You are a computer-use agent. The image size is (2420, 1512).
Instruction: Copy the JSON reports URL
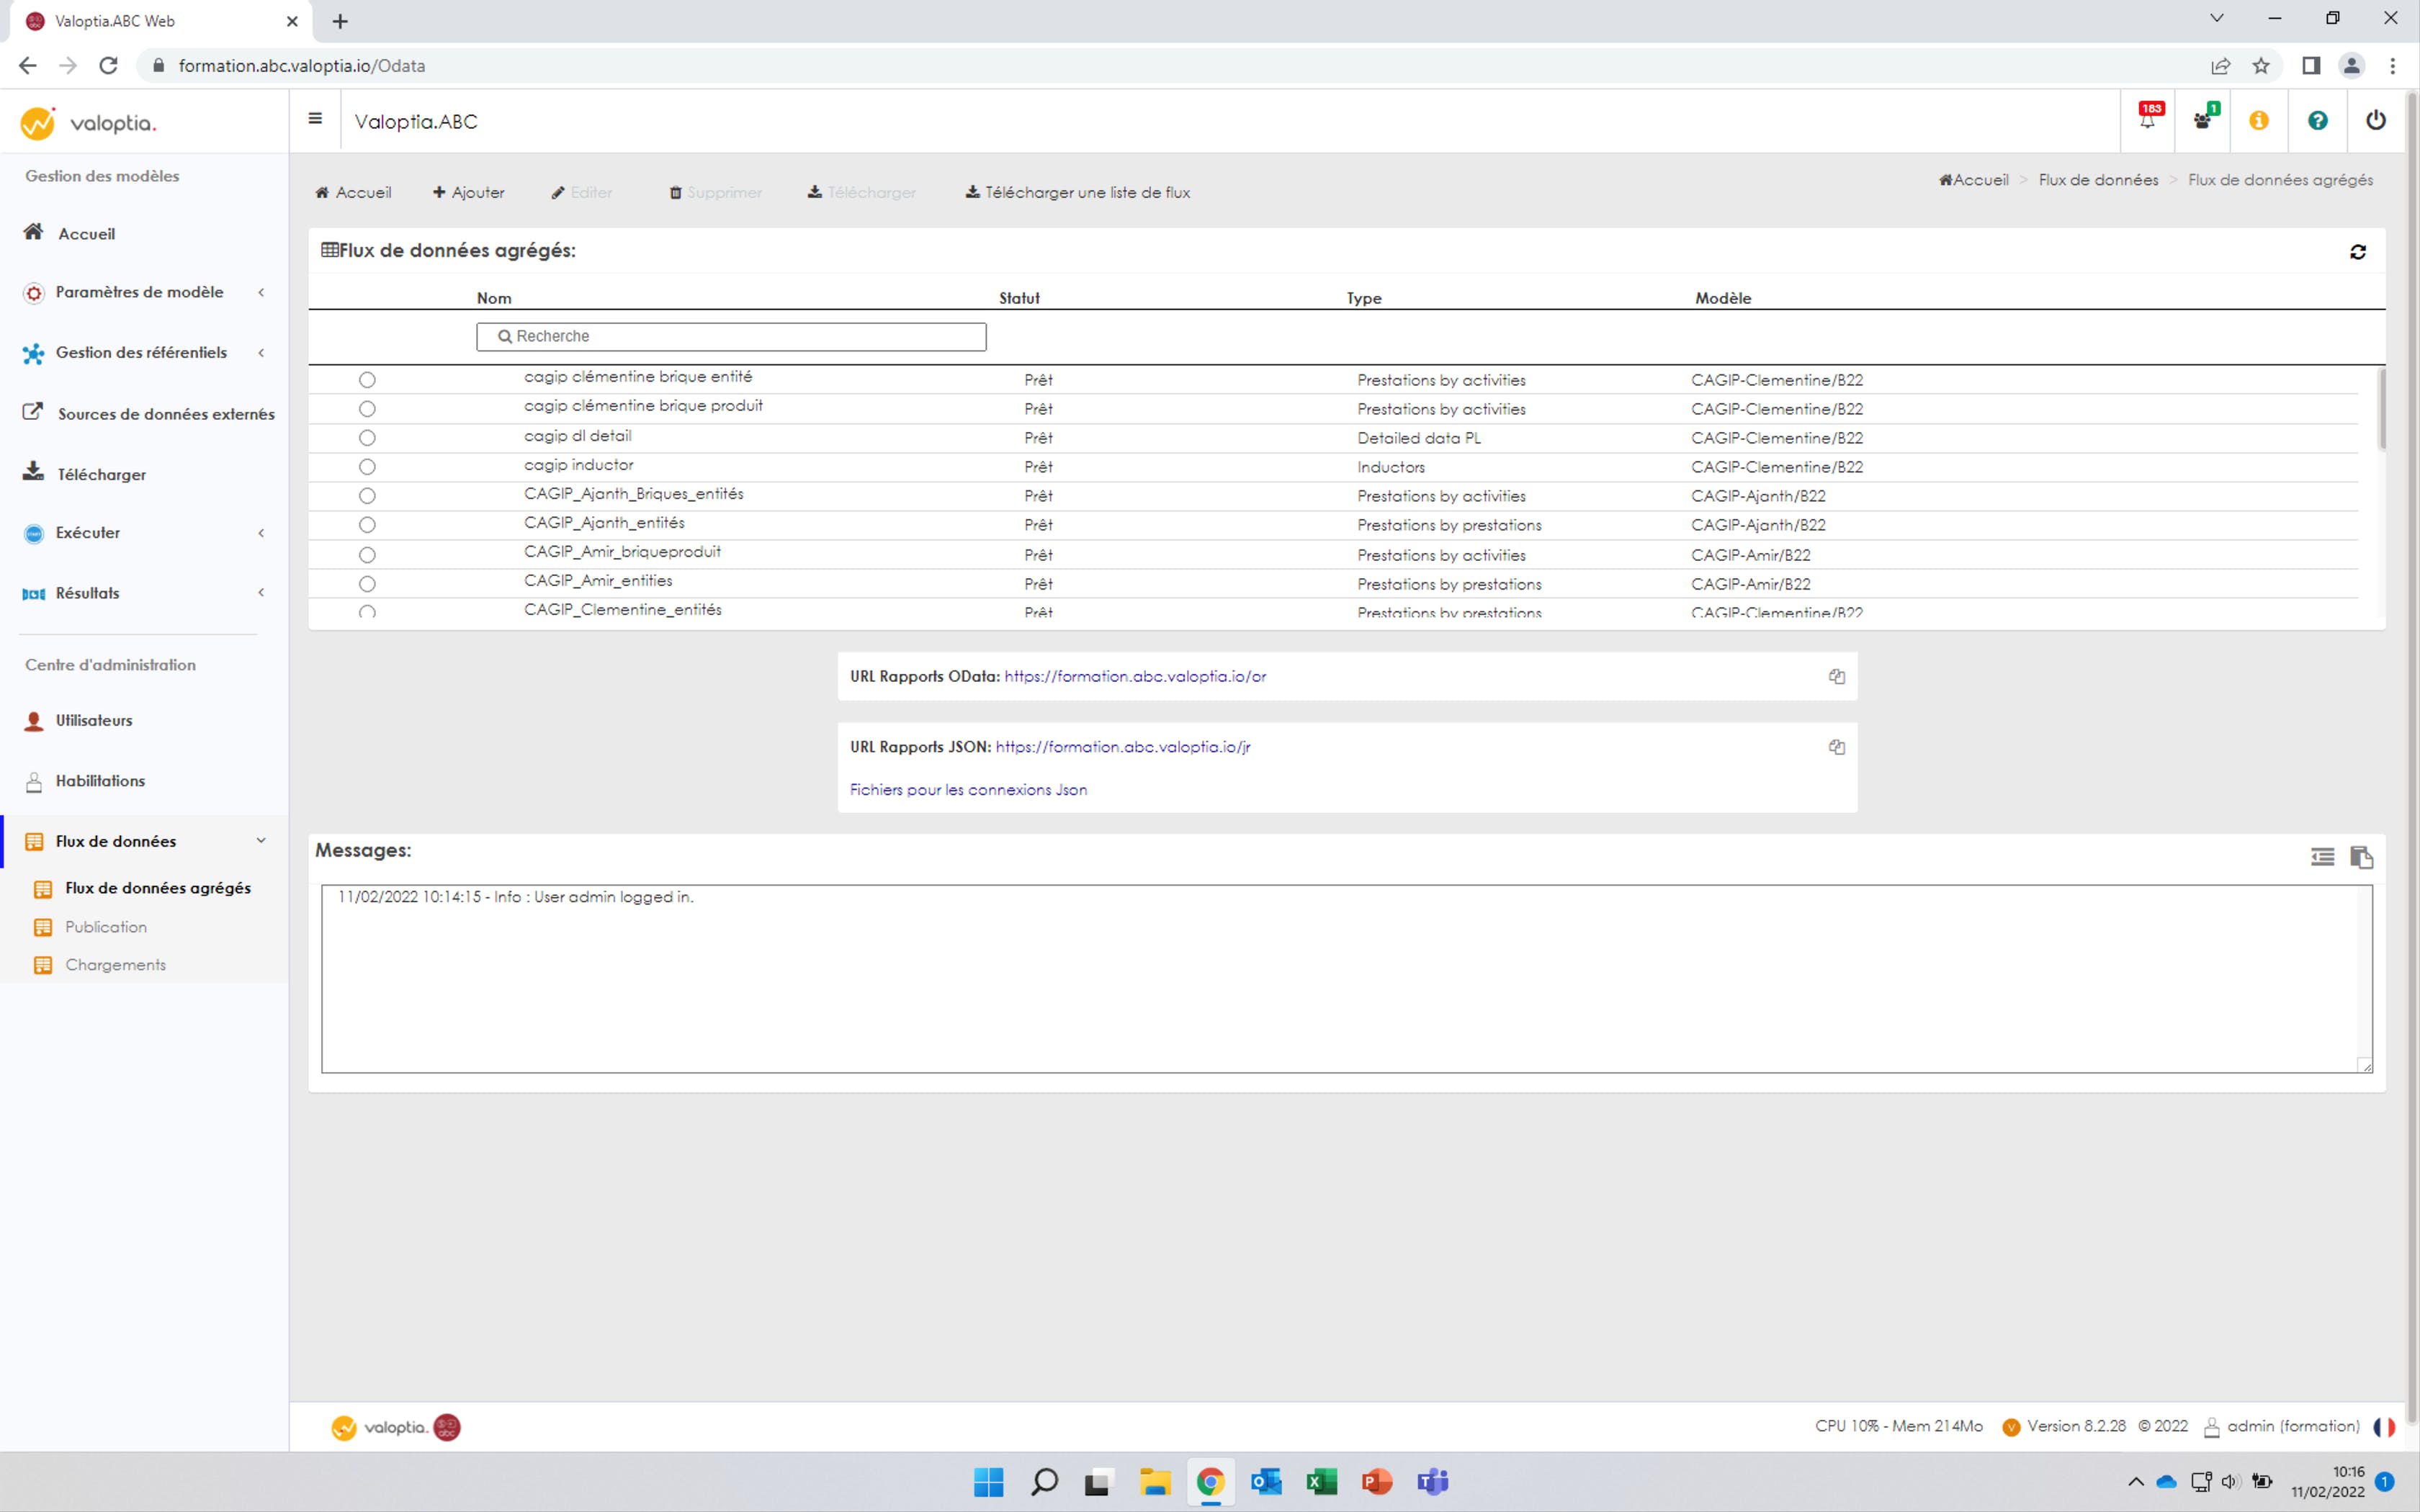click(1836, 747)
